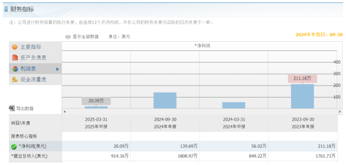Click the 2023-09-30 tallest blue bar

[302, 96]
